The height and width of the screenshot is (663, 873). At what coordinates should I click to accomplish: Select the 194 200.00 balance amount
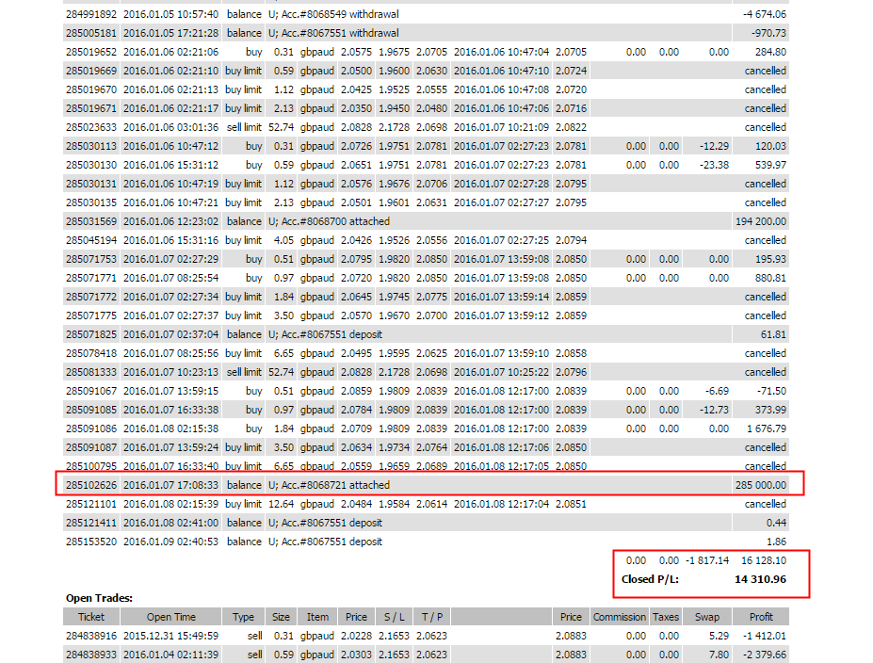761,221
